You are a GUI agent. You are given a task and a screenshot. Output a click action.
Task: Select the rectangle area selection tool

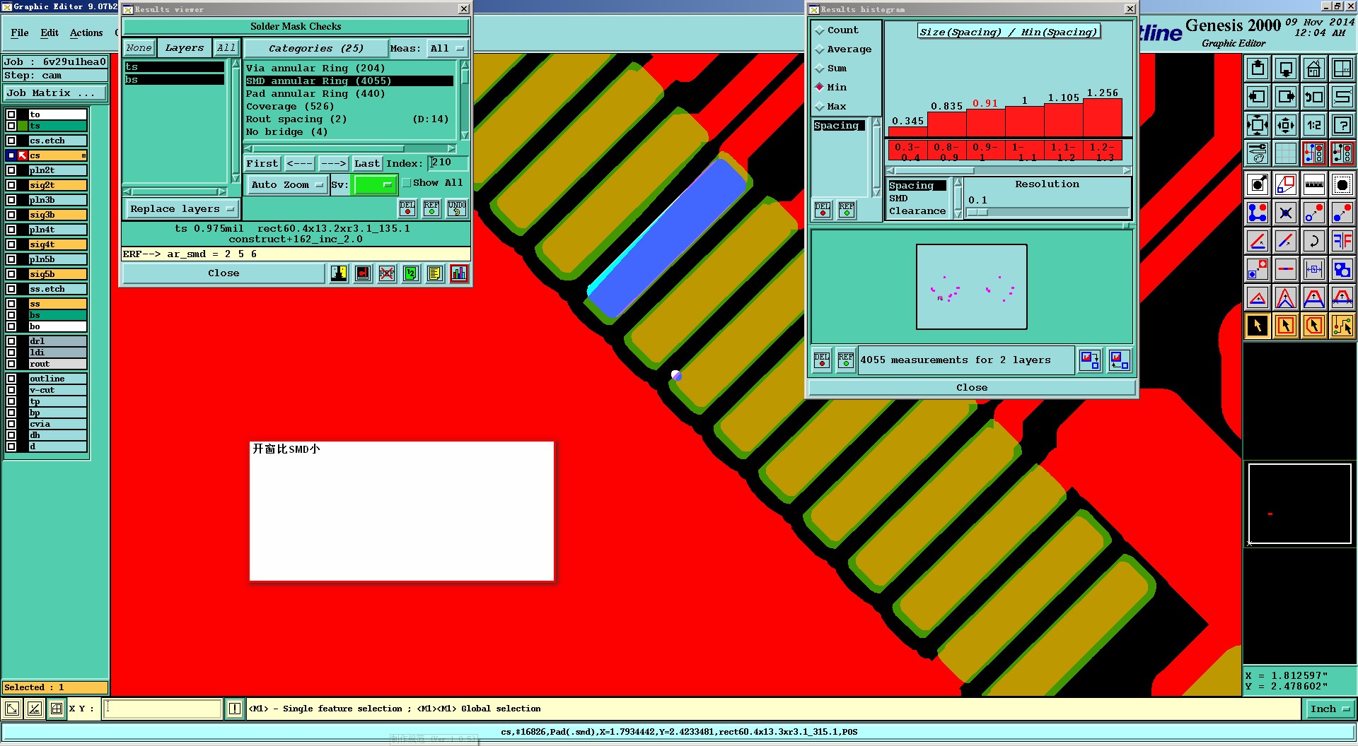(1286, 326)
